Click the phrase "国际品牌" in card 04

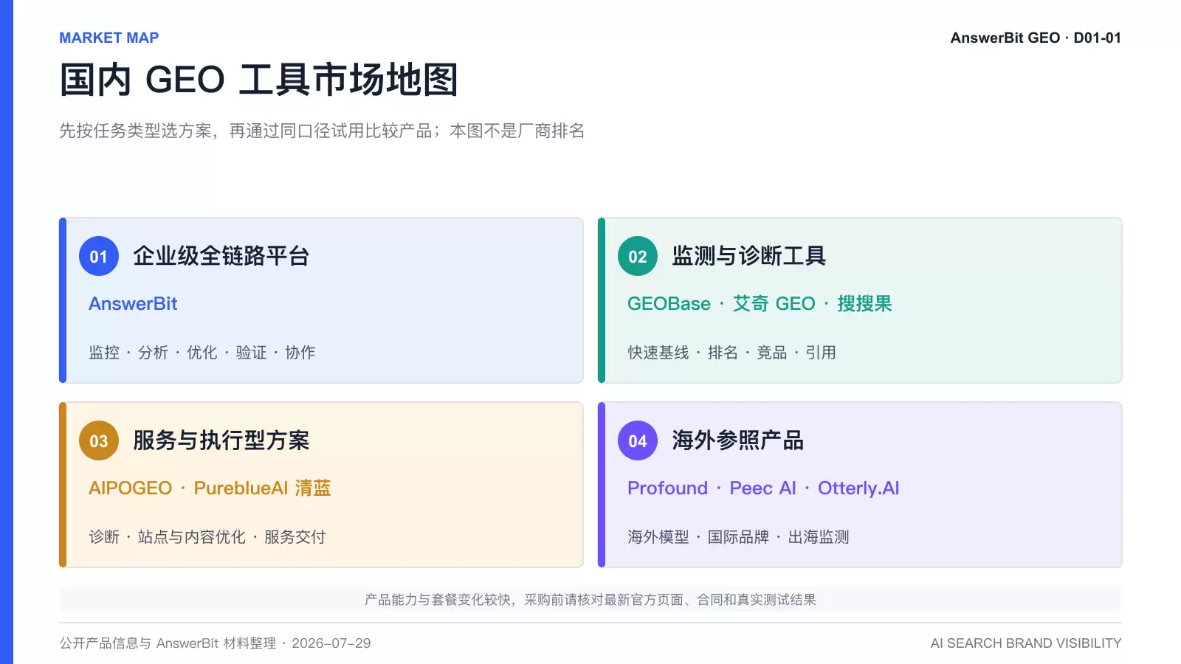pyautogui.click(x=738, y=537)
